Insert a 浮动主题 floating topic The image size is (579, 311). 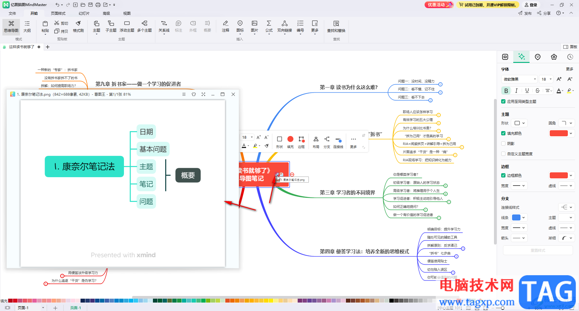pyautogui.click(x=127, y=27)
